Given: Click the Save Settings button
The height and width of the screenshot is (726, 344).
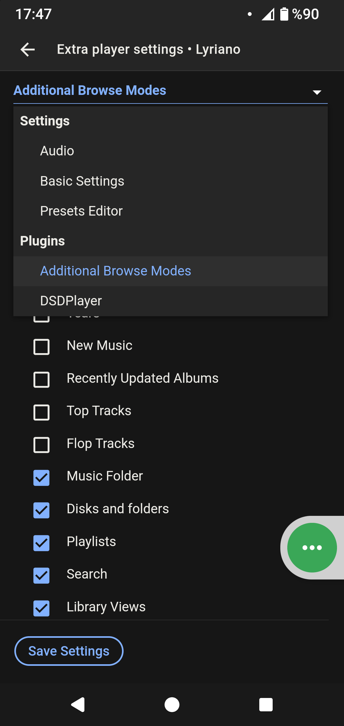Looking at the screenshot, I should pos(69,651).
